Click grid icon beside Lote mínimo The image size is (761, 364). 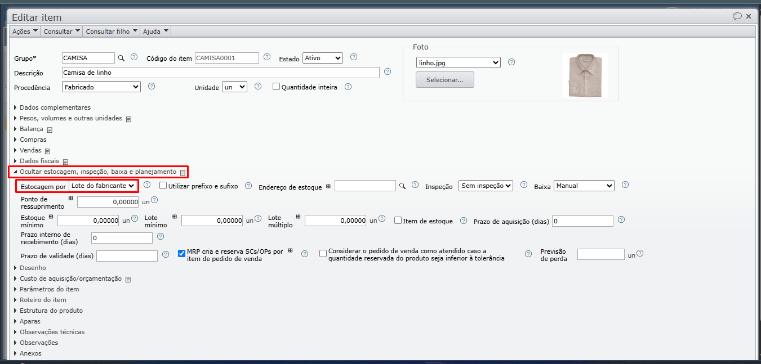point(175,217)
